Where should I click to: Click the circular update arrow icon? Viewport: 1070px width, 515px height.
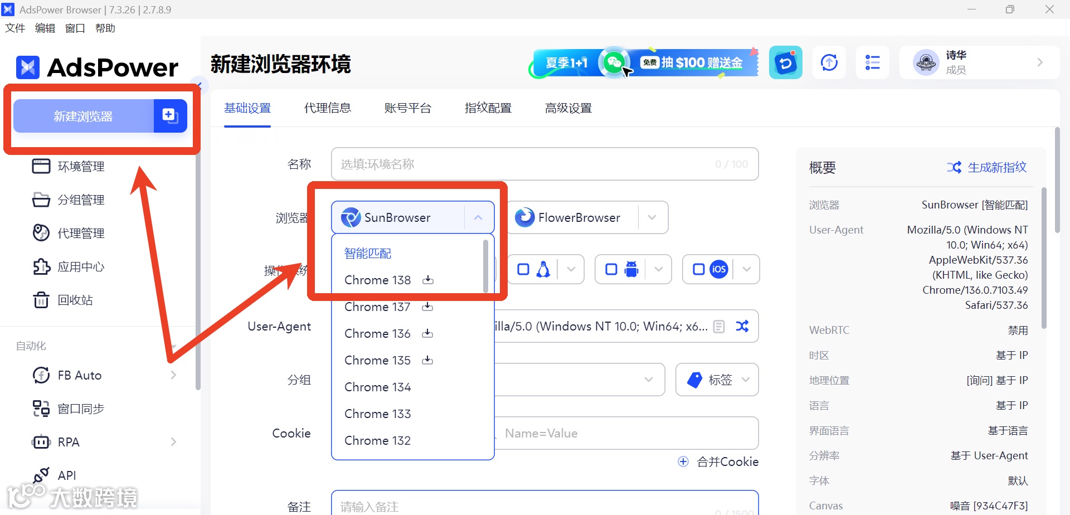pos(829,62)
